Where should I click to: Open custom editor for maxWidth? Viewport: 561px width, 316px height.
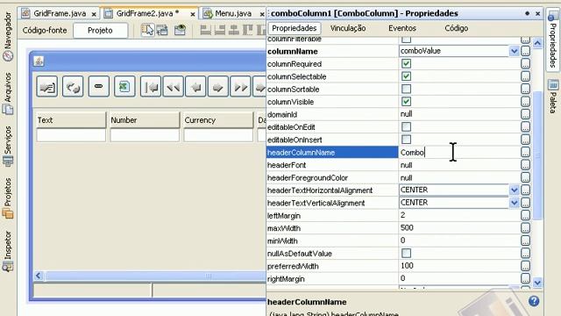click(525, 228)
